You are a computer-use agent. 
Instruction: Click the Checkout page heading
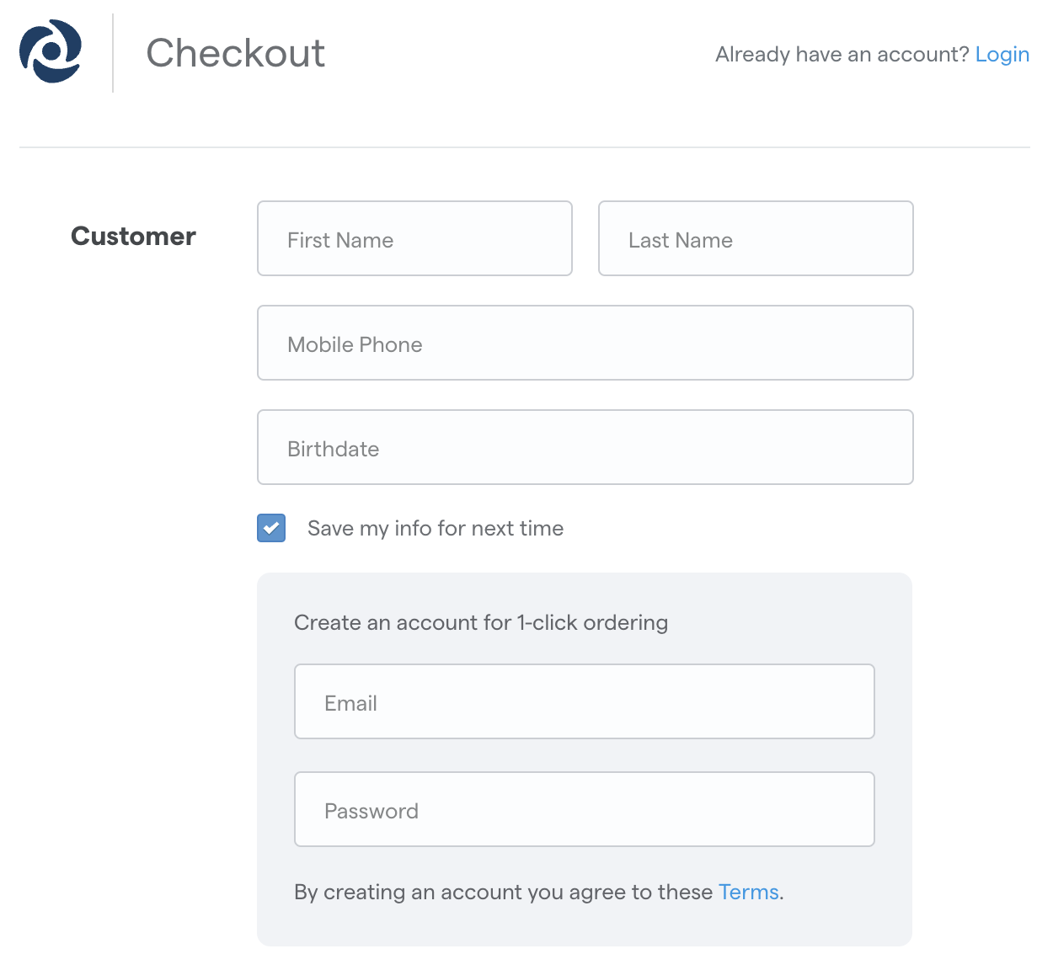click(x=236, y=53)
